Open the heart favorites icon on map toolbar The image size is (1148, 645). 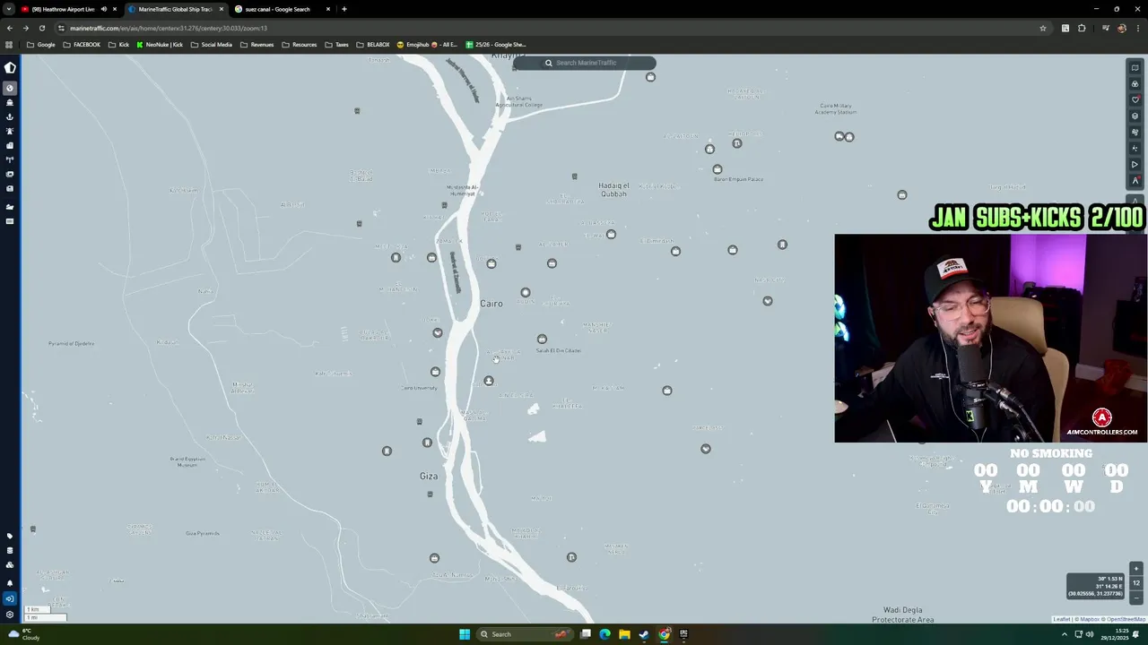(1135, 99)
